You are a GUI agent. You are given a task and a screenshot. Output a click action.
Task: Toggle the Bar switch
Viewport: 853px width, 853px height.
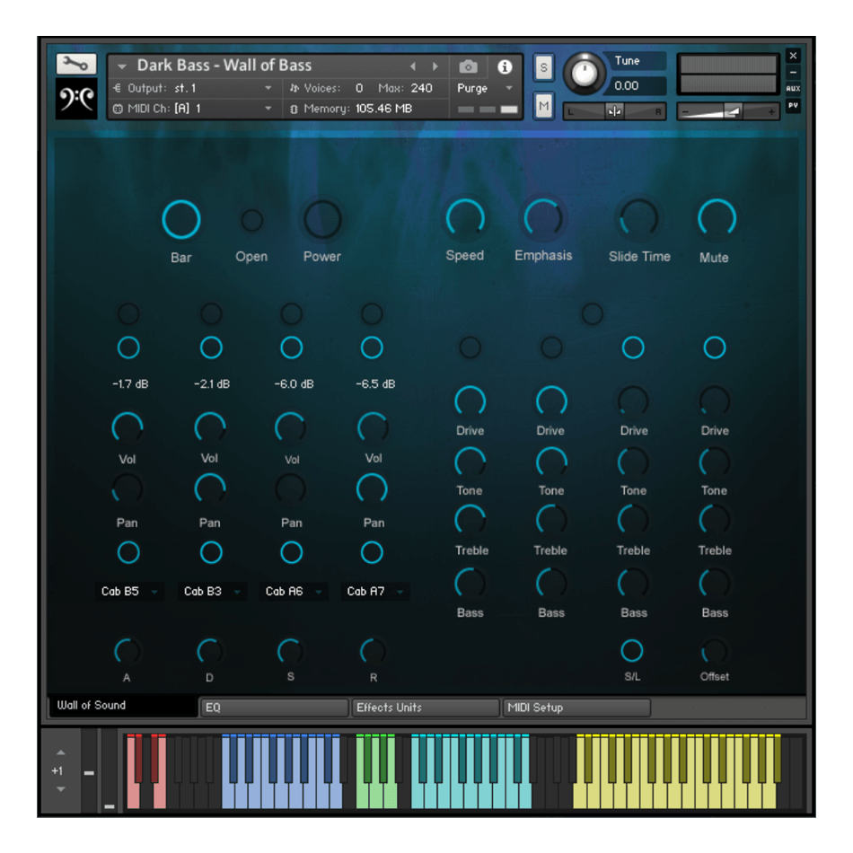pos(181,220)
